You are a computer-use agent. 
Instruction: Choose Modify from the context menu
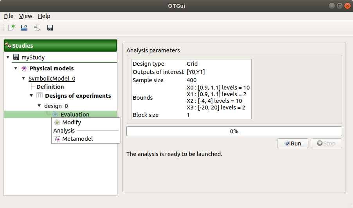pos(71,122)
